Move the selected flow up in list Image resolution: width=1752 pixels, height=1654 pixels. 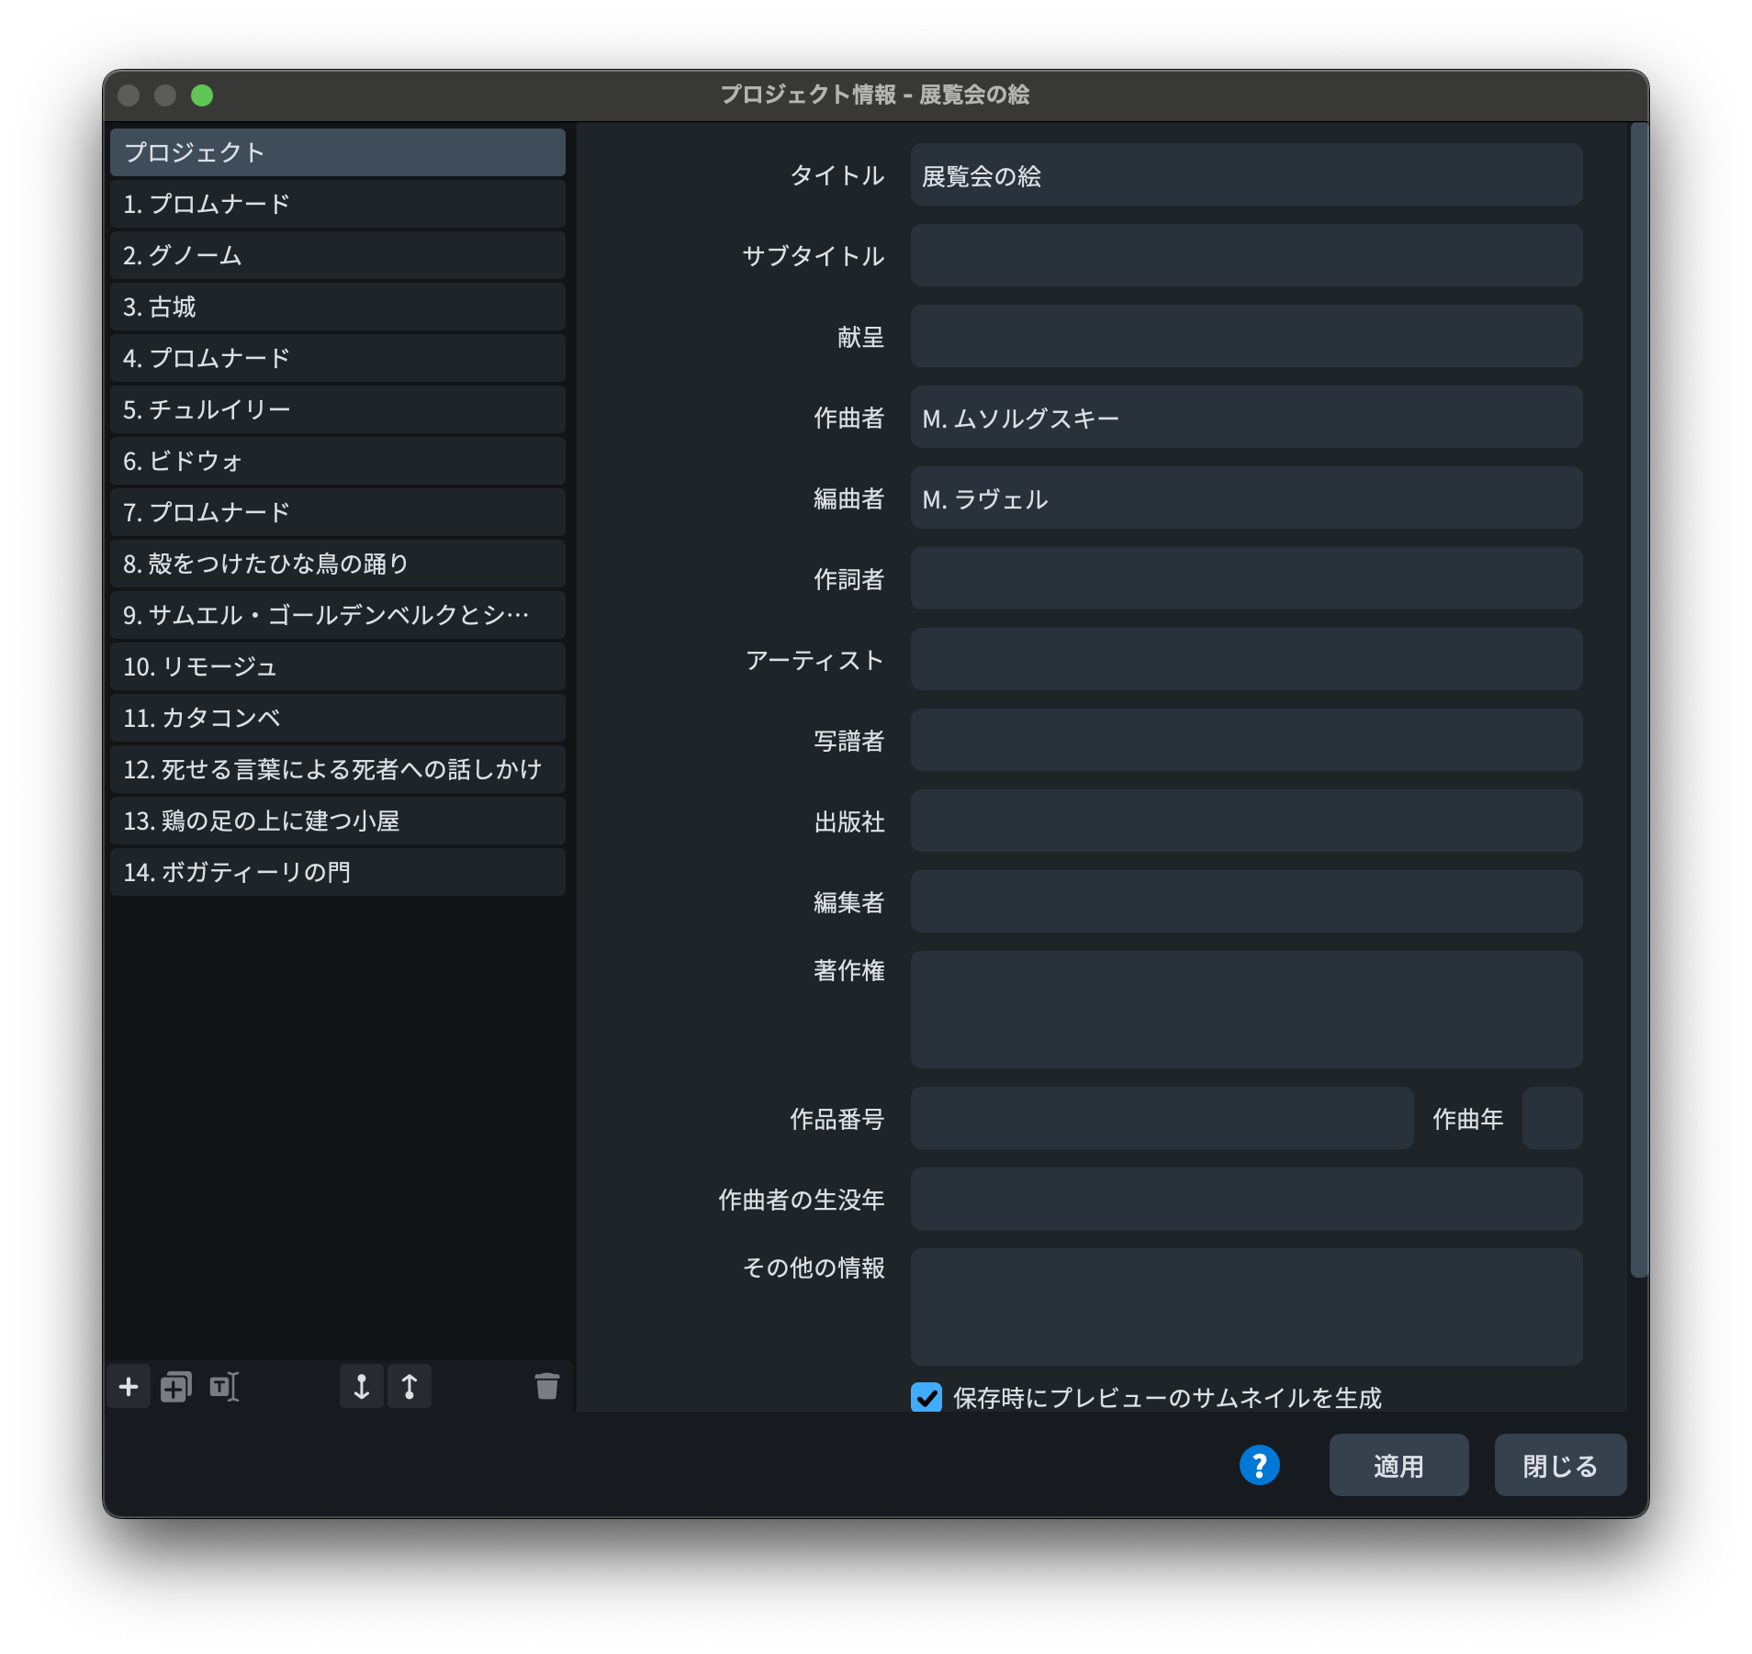pos(410,1386)
